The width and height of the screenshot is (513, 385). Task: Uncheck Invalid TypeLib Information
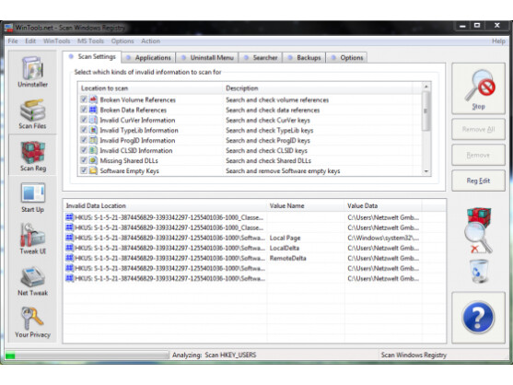coord(84,130)
